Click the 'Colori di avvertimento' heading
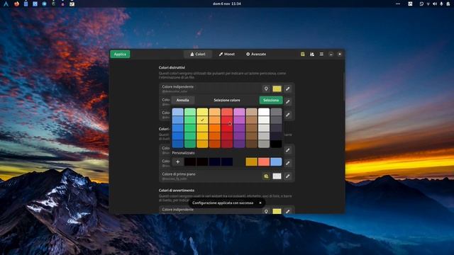Viewport: 454px width, 255px height. point(177,191)
